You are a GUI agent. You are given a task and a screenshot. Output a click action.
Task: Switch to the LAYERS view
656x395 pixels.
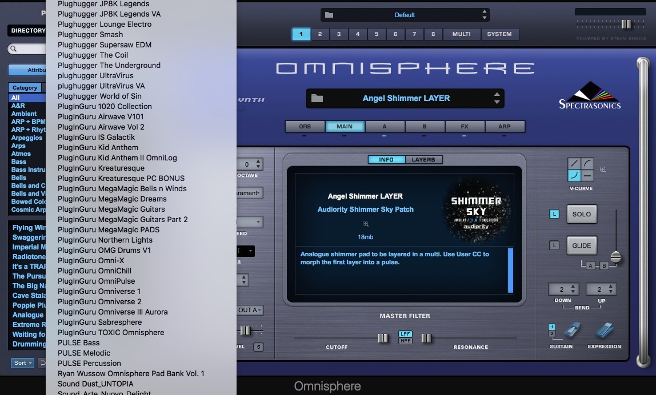coord(423,160)
